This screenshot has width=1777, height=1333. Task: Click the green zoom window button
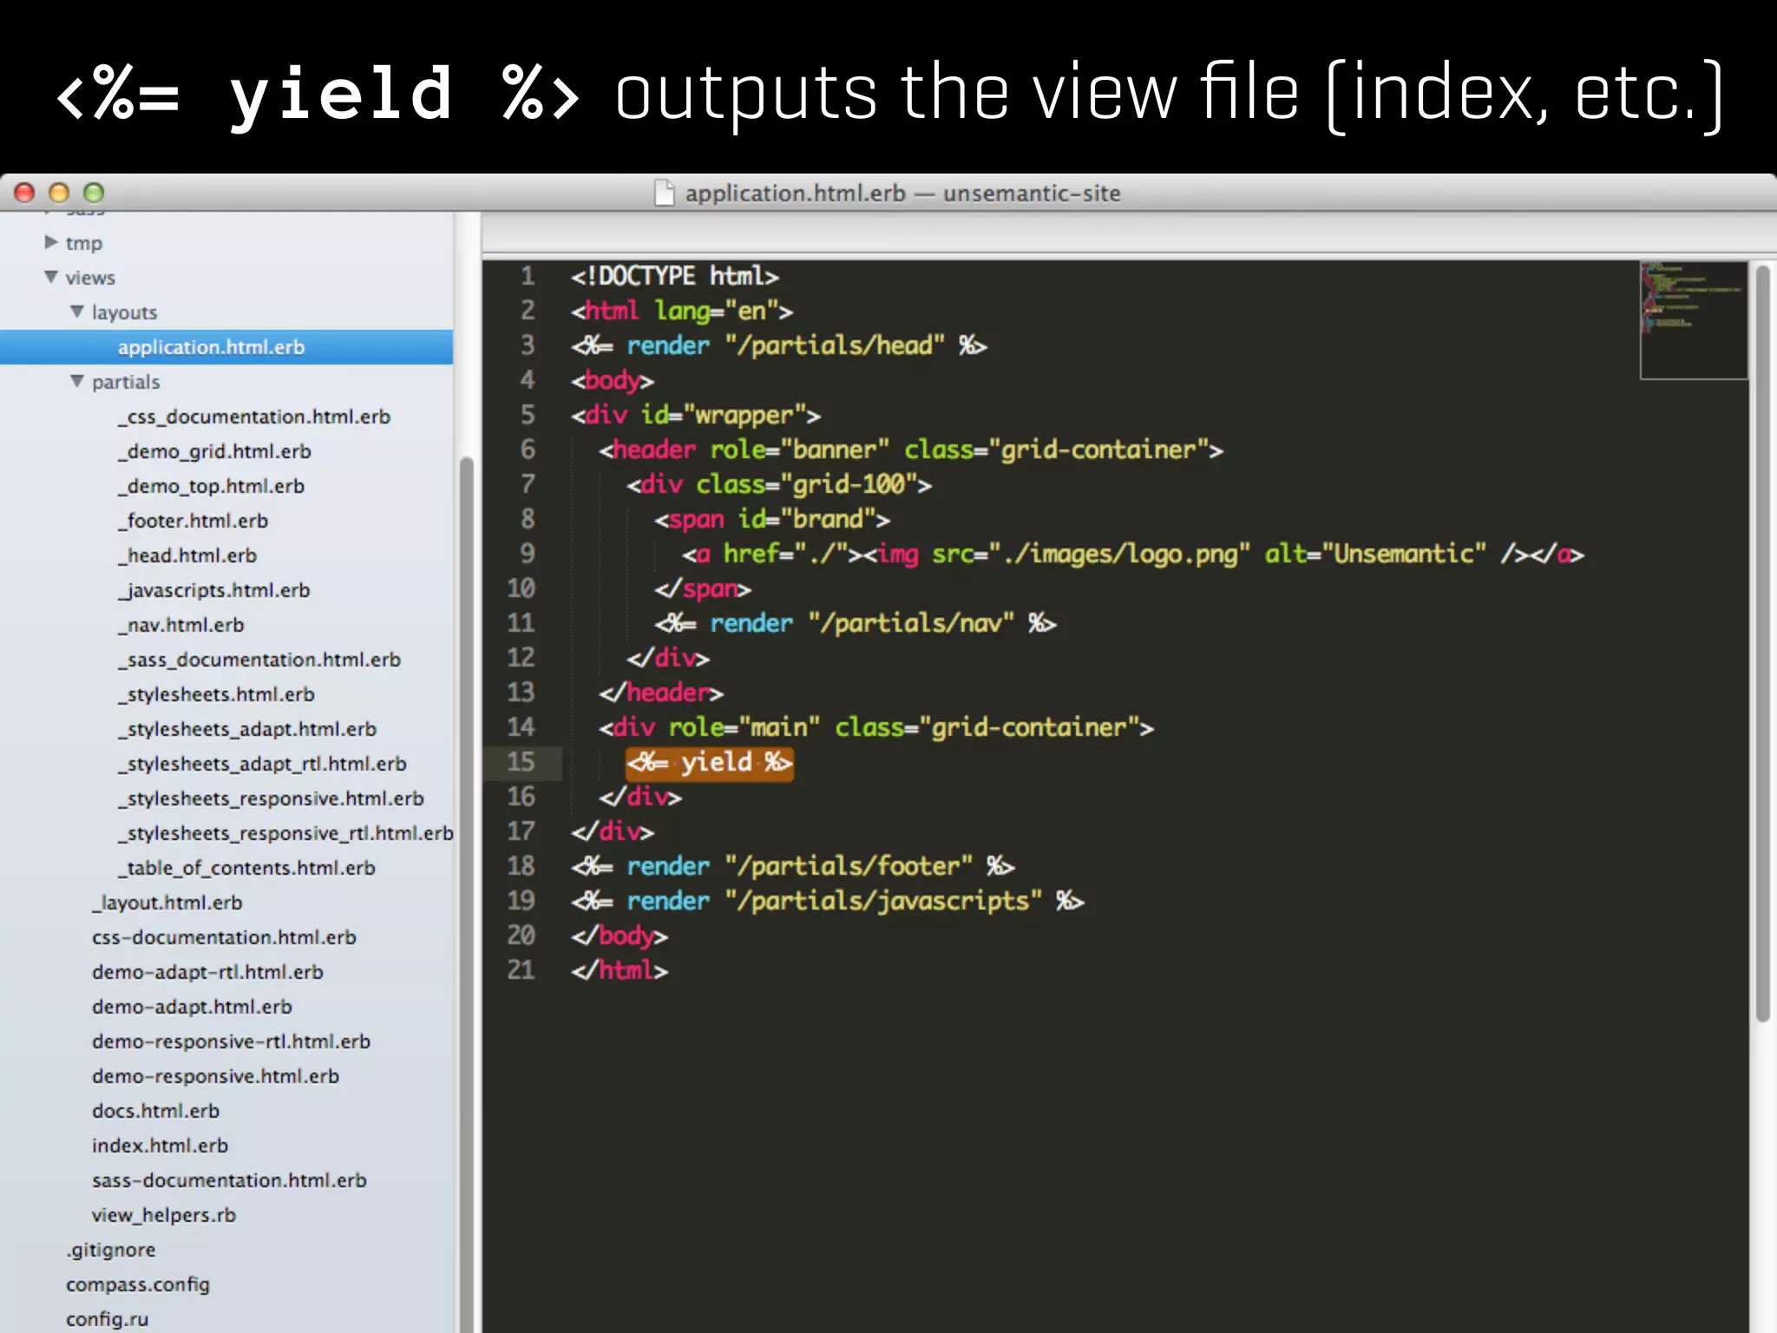coord(94,193)
